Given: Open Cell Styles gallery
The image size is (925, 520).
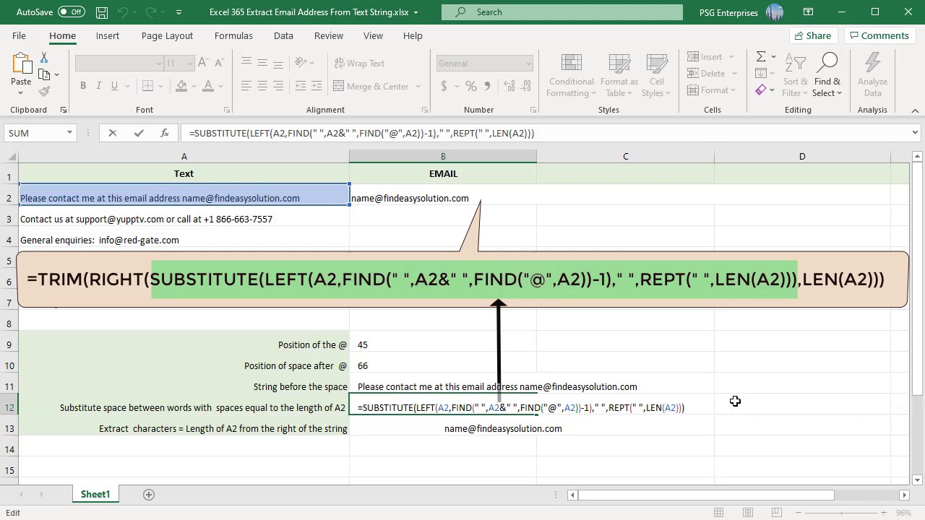Looking at the screenshot, I should click(656, 75).
